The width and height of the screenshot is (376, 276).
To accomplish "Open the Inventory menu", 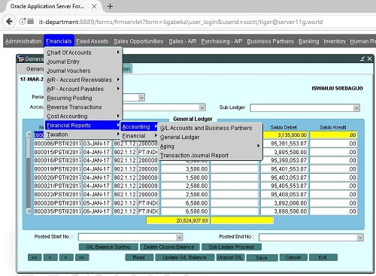I will coord(335,41).
